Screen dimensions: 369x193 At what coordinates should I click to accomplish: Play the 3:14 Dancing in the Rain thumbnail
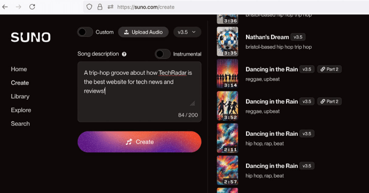click(x=227, y=74)
